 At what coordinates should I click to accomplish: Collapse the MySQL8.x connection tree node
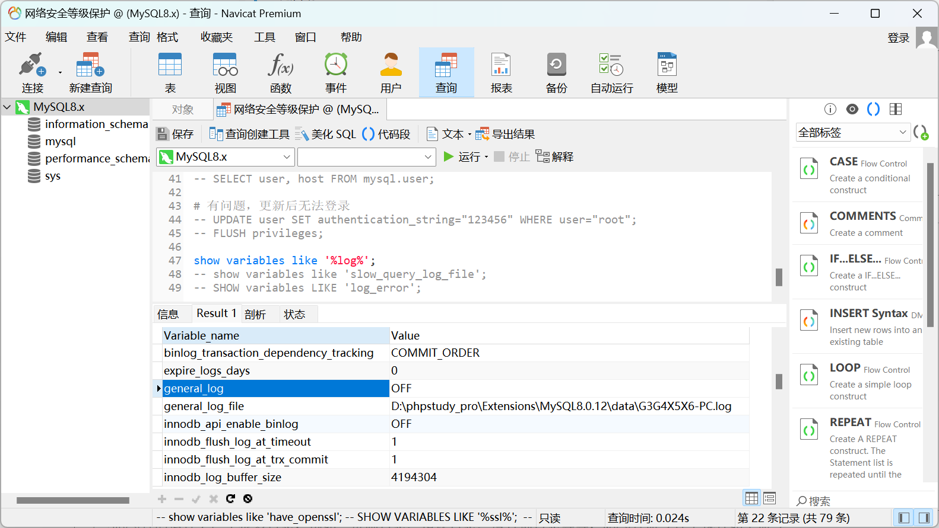[x=7, y=107]
